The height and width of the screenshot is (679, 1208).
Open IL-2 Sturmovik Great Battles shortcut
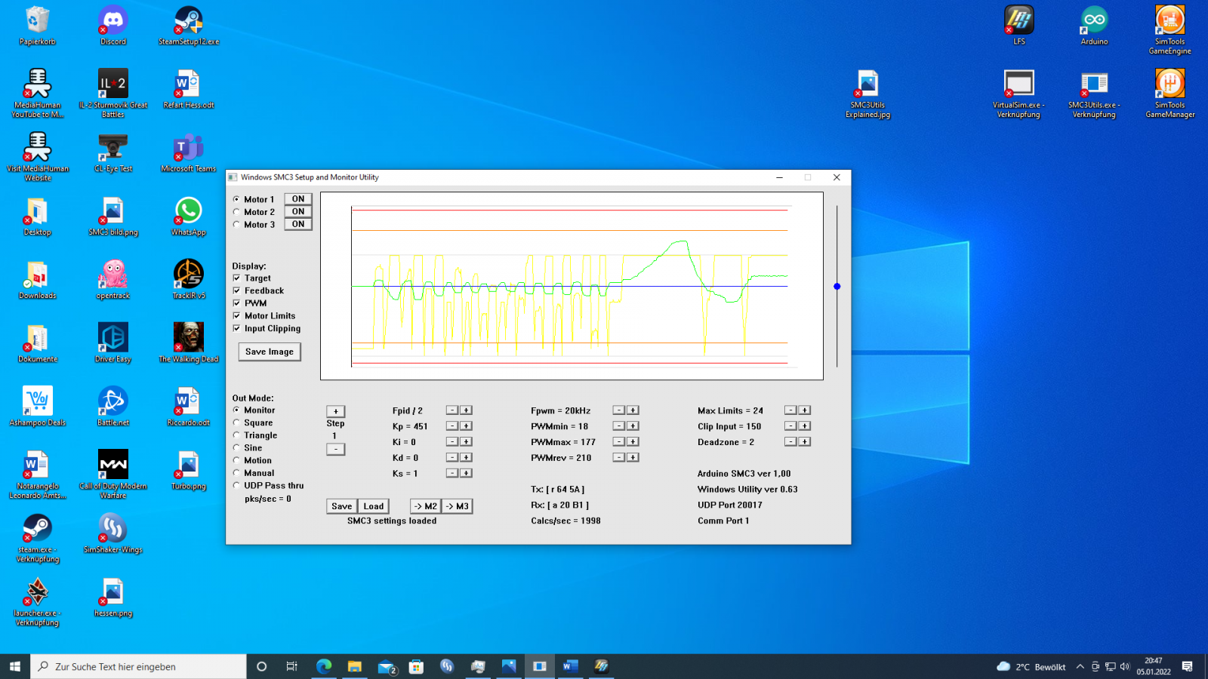tap(113, 94)
